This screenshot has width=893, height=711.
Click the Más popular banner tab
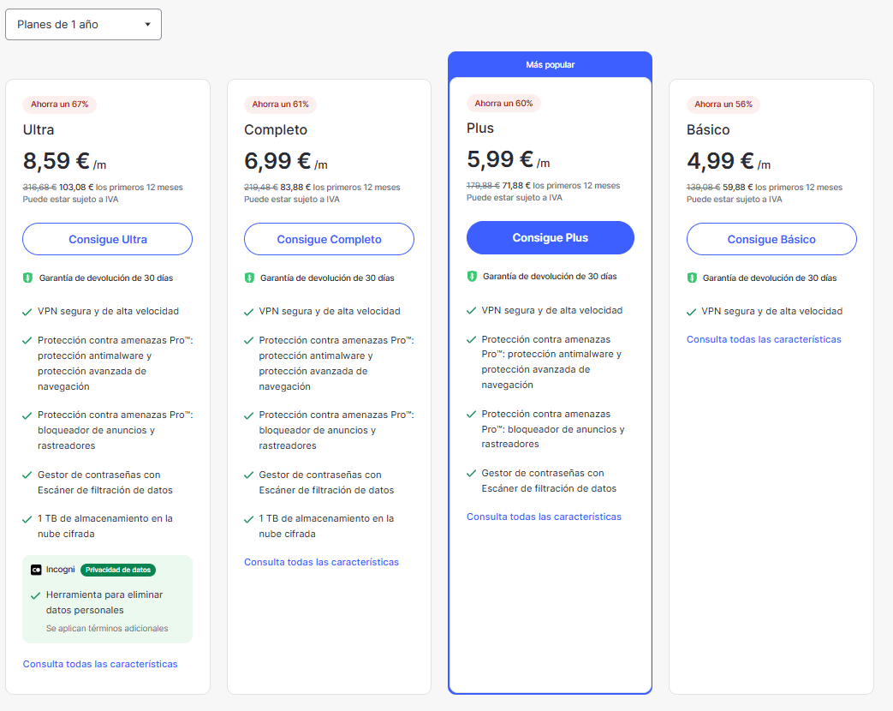point(551,64)
